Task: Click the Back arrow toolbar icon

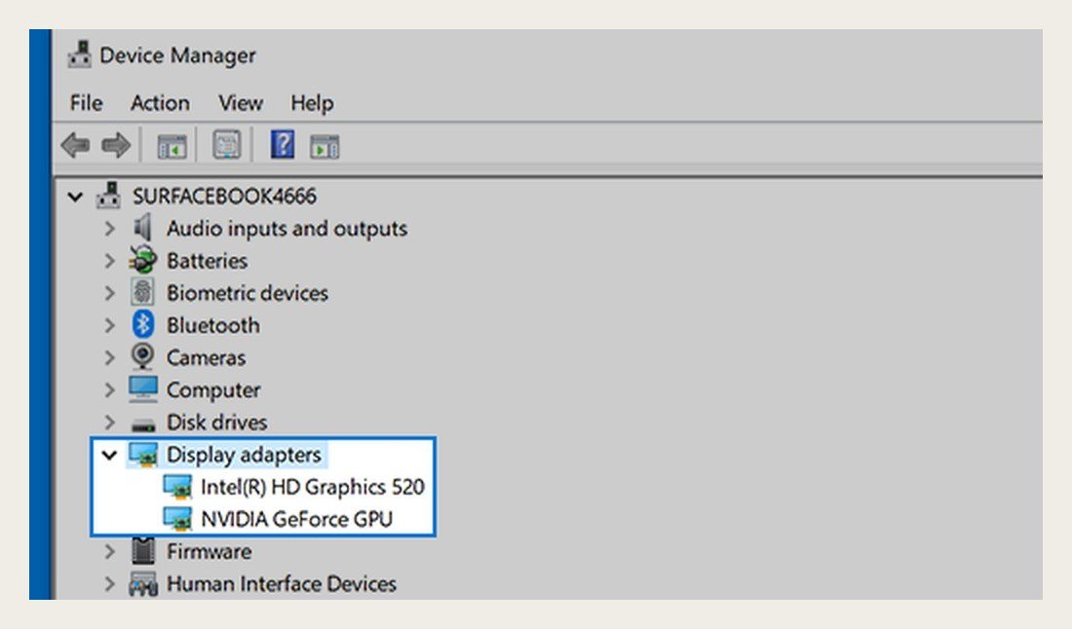Action: (75, 145)
